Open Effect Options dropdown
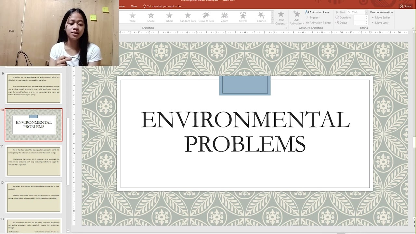416x234 pixels. click(x=281, y=18)
